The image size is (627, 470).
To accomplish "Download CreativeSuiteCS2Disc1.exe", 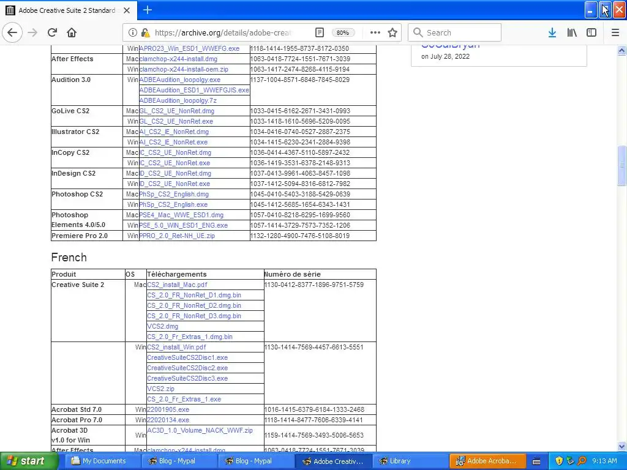I will (187, 357).
